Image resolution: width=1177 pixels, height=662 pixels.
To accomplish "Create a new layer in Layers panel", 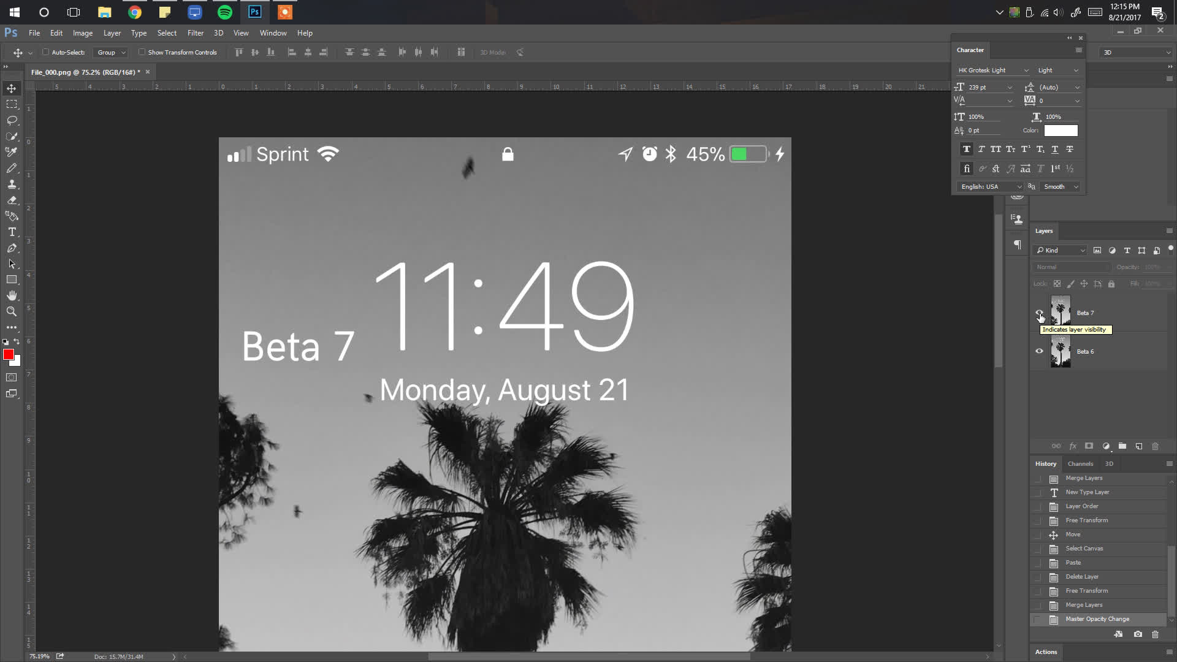I will click(1139, 446).
